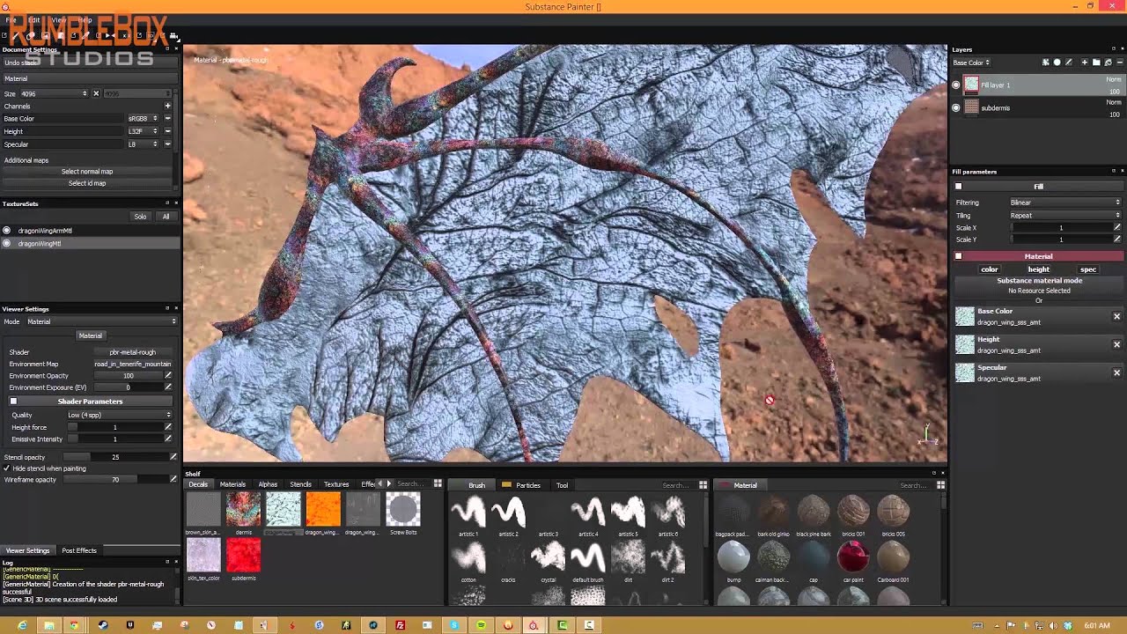Screen dimensions: 1127x634
Task: Select camera icon in top toolbar
Action: (x=173, y=36)
